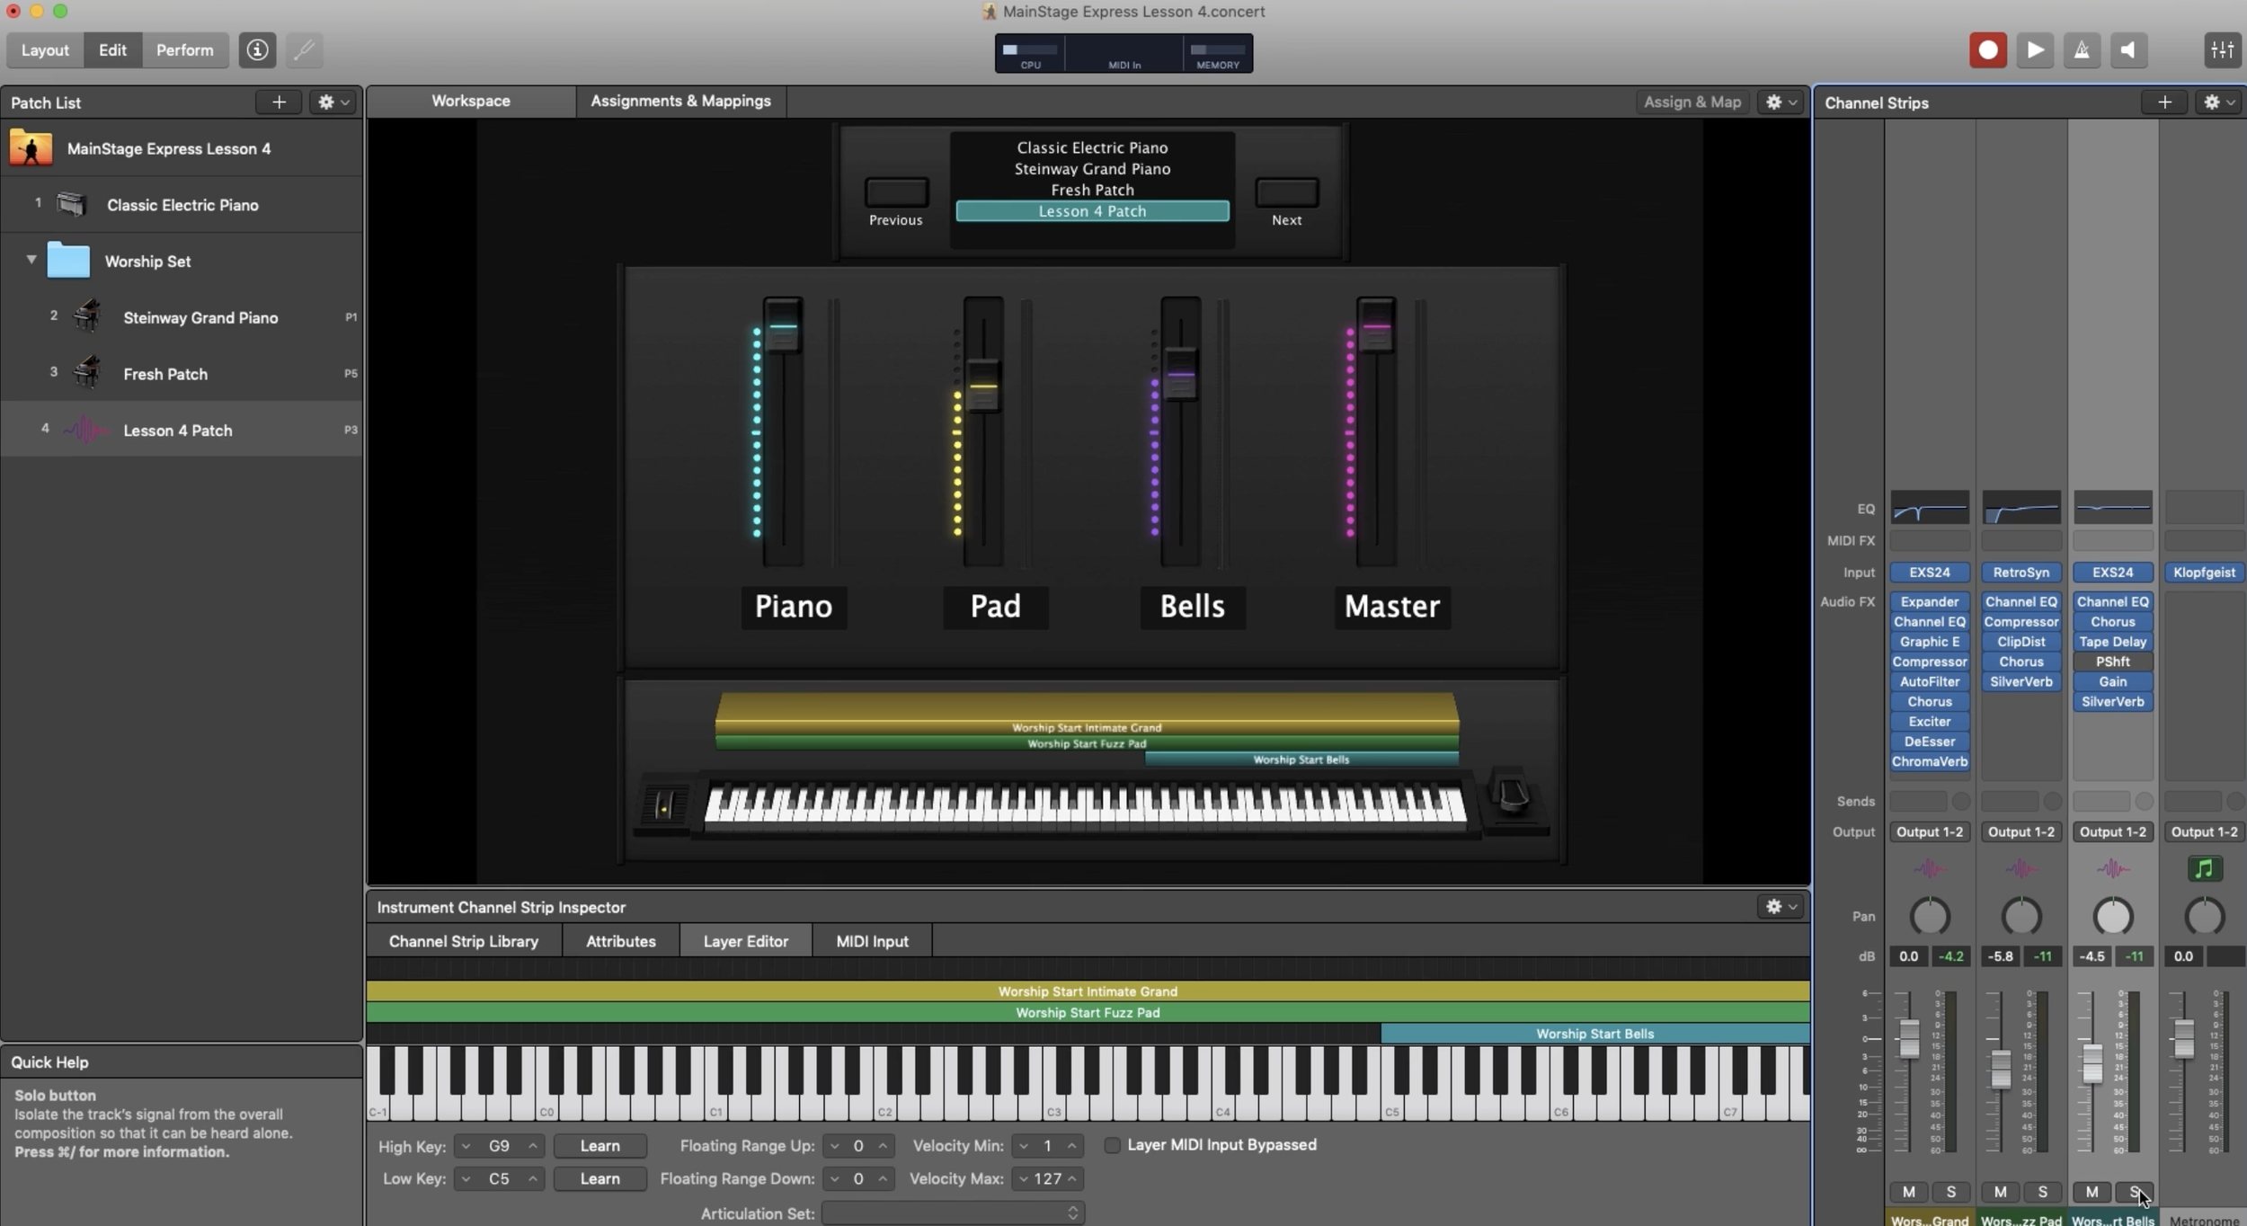Switch to Perform mode
2247x1226 pixels.
click(x=184, y=50)
